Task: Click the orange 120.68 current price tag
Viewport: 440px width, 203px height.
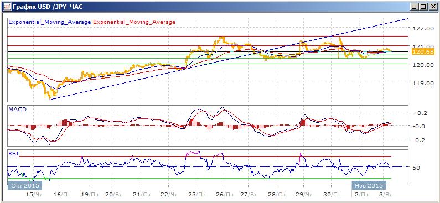Action: click(423, 51)
